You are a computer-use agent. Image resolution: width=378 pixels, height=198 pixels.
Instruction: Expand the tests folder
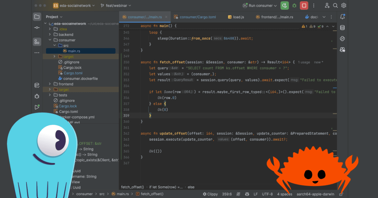click(50, 95)
